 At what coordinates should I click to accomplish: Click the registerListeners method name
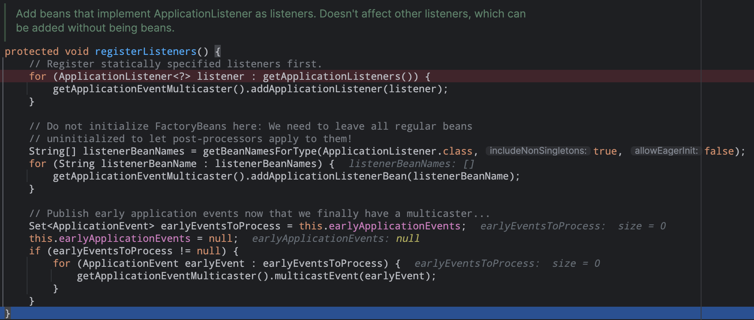[x=145, y=52]
